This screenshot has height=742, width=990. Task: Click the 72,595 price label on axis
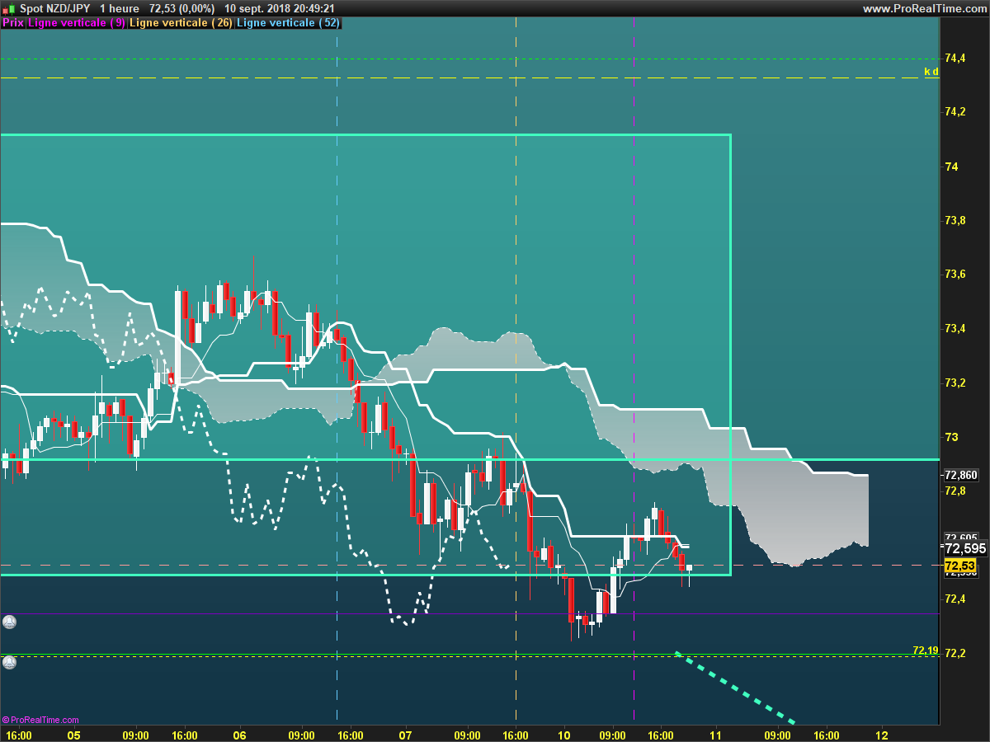pyautogui.click(x=964, y=548)
